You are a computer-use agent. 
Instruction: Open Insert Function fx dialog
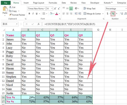coord(39,24)
